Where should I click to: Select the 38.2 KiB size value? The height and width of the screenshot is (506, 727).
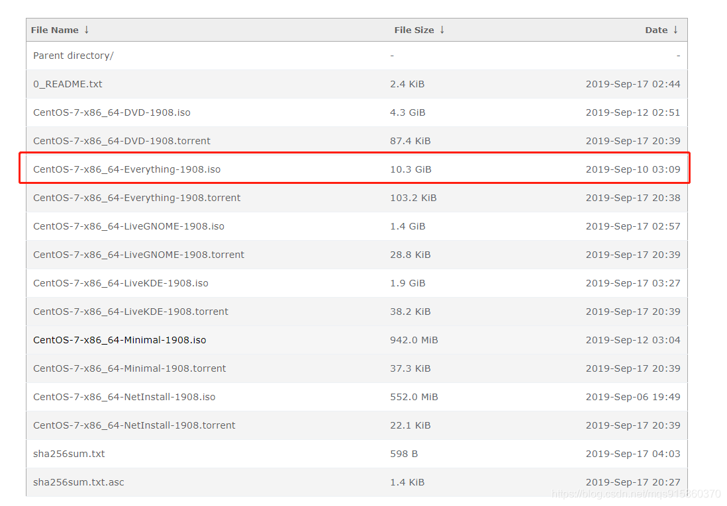click(x=411, y=312)
